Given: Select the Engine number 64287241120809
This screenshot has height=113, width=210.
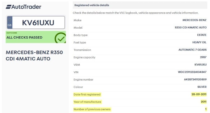Looking at the screenshot, I should click(195, 79).
